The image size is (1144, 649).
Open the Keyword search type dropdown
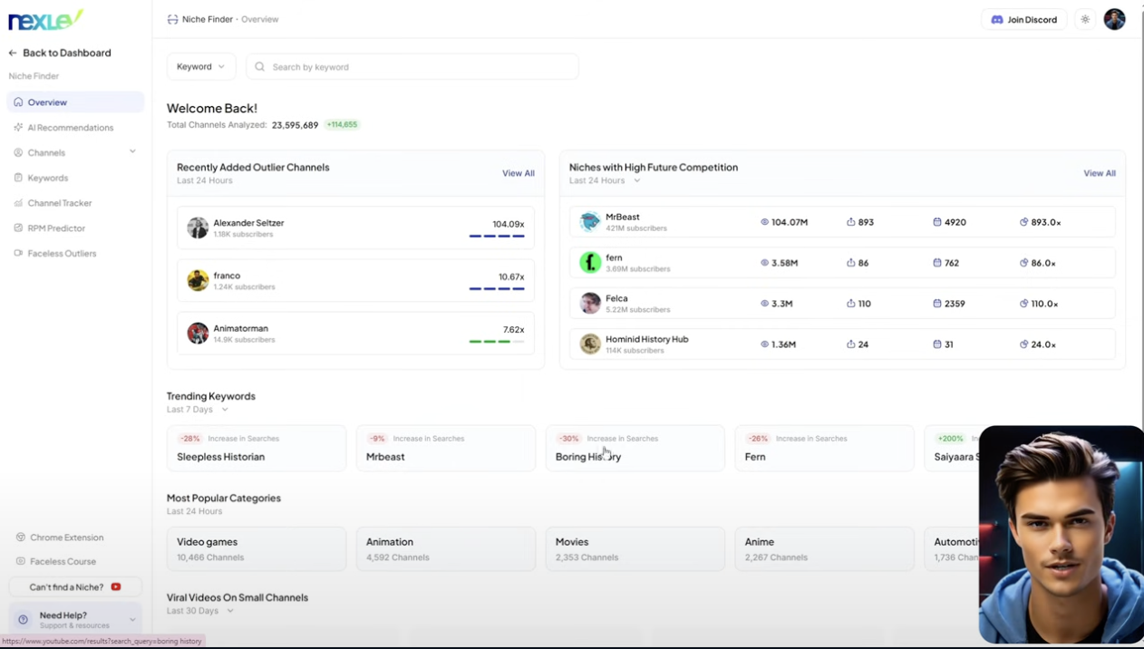(200, 66)
